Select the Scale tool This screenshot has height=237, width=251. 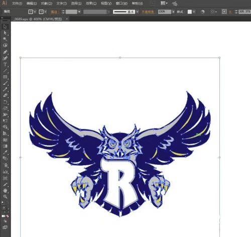click(x=5, y=108)
